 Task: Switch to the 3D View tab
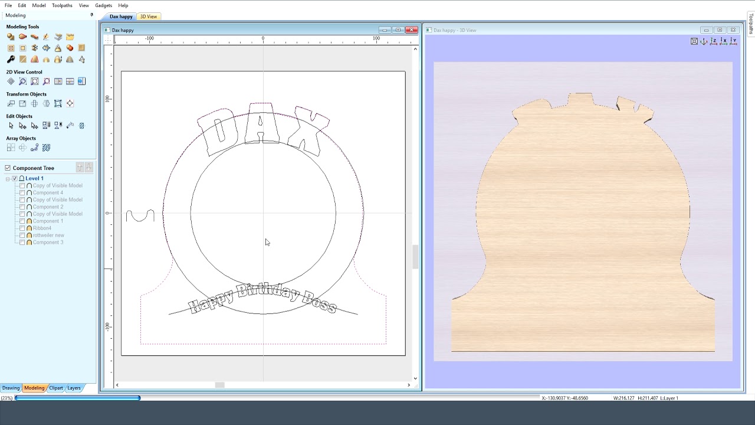click(148, 17)
